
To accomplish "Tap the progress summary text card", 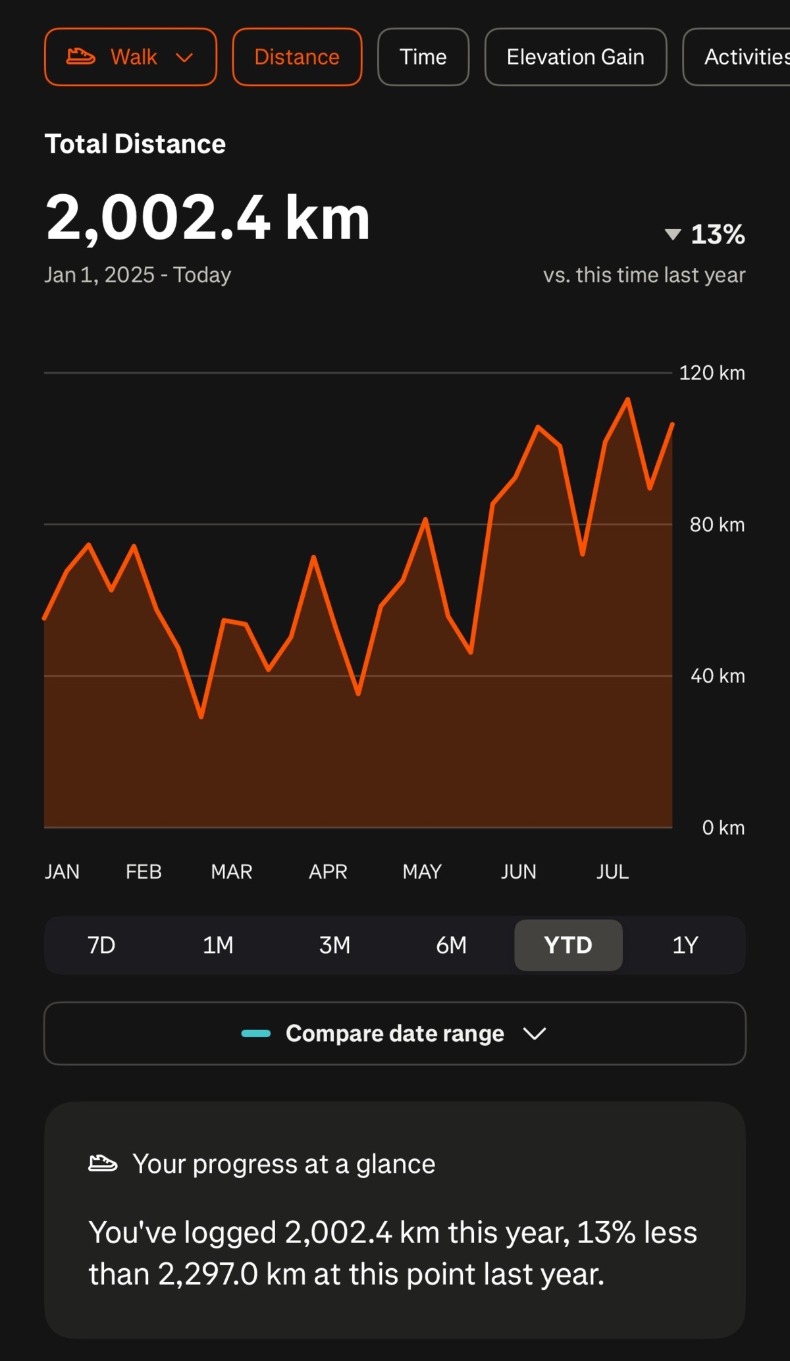I will click(395, 1252).
